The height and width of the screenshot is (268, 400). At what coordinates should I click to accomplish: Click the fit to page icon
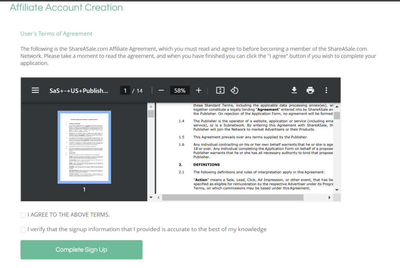tap(220, 90)
